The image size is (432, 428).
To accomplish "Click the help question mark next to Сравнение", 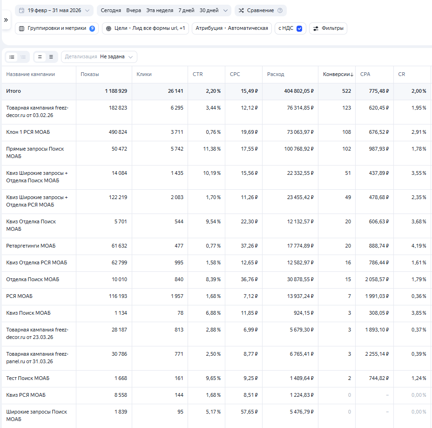I will pos(280,10).
